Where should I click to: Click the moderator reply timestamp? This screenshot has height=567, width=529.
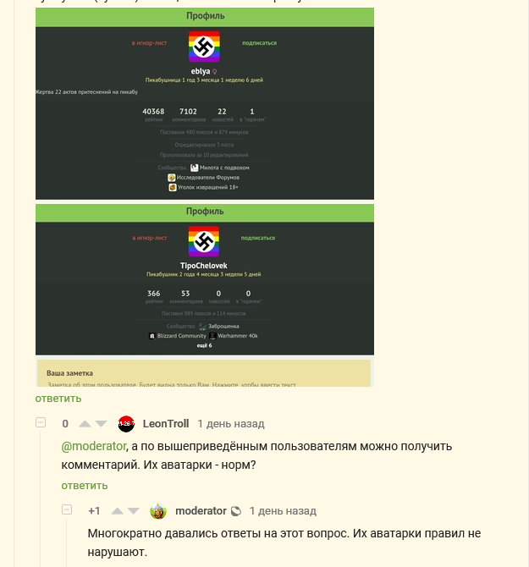pos(283,511)
